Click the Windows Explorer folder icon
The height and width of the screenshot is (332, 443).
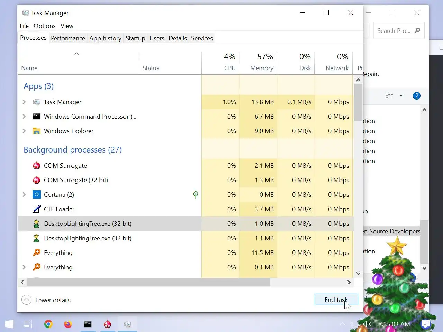click(36, 131)
